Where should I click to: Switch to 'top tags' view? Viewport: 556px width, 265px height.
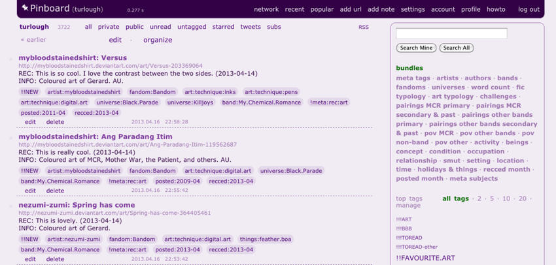click(409, 199)
